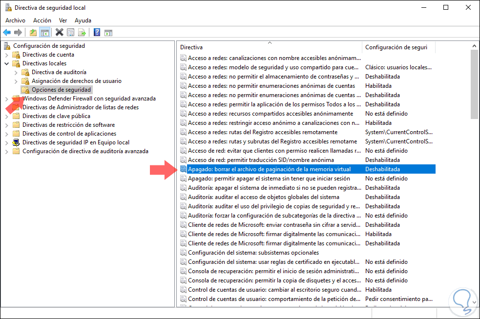Viewport: 480px width, 319px height.
Task: Click the icon beside Auditoría: auditar el acceso de objetos
Action: click(x=184, y=197)
